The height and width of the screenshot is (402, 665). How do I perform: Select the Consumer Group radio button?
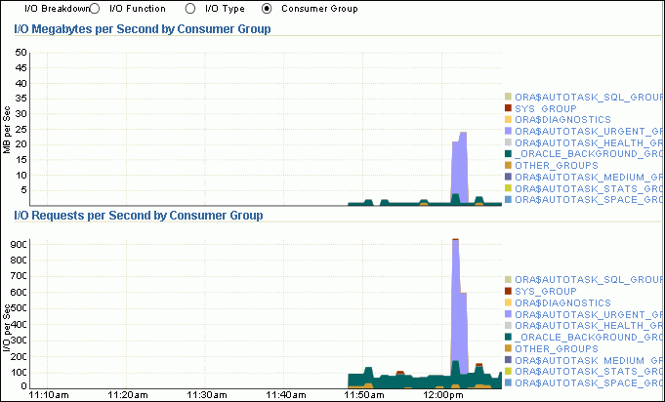[x=267, y=9]
